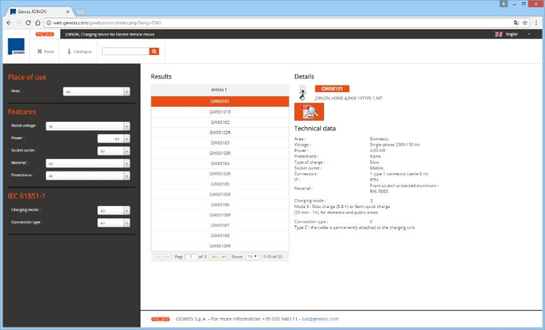Close the Gewiss JOINON tab

(68, 11)
